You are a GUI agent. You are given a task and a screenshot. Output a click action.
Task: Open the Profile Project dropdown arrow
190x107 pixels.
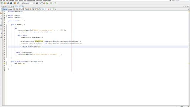pyautogui.click(x=57, y=3)
